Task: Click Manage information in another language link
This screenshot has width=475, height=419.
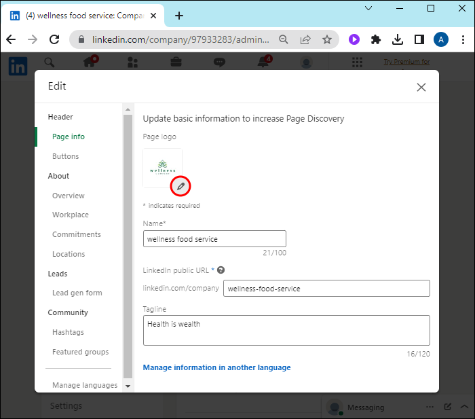Action: (216, 367)
